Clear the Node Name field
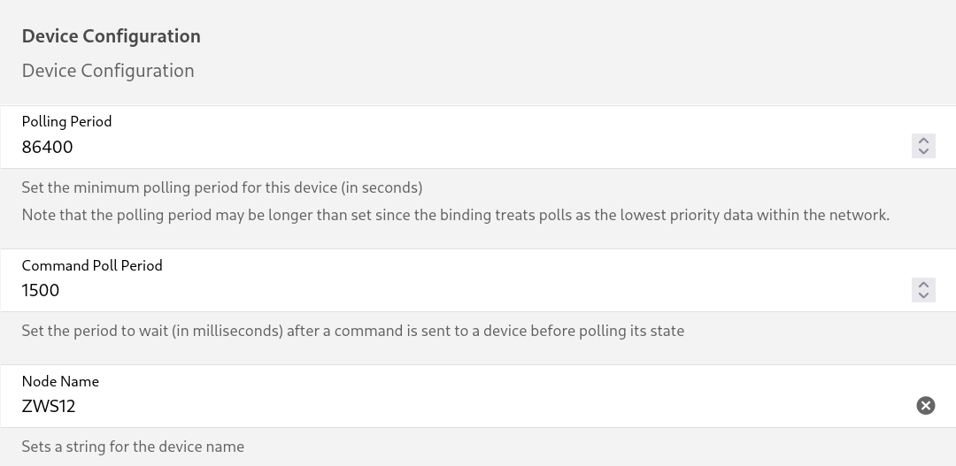The height and width of the screenshot is (466, 956). coord(926,406)
